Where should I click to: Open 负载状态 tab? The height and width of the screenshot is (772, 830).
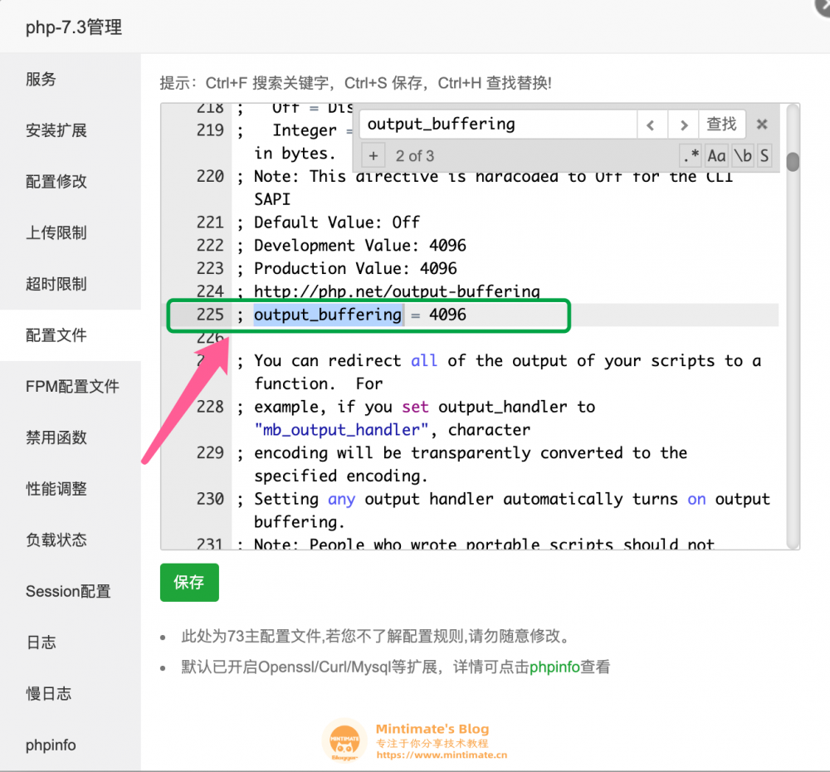pyautogui.click(x=71, y=540)
